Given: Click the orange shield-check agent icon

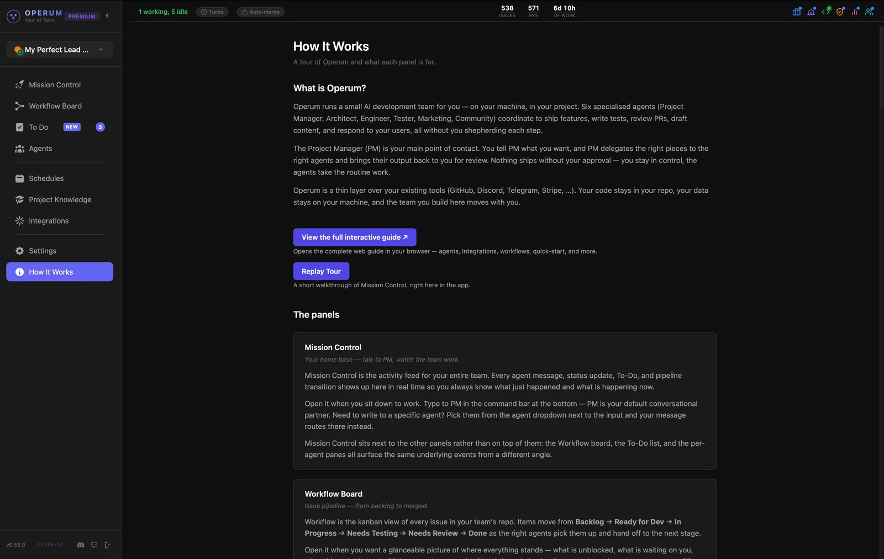Looking at the screenshot, I should pyautogui.click(x=840, y=12).
